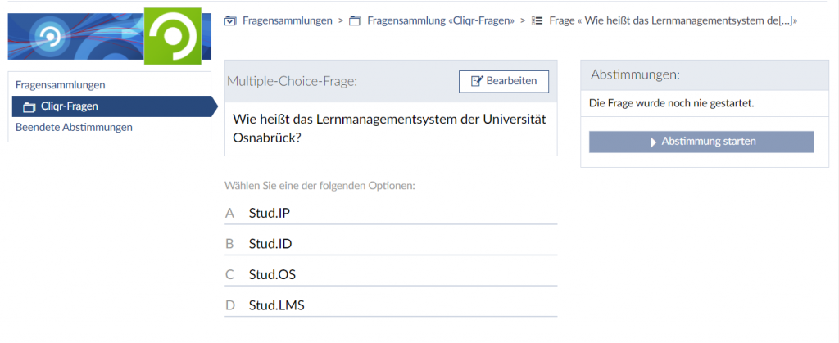The height and width of the screenshot is (343, 839).
Task: Choose option D Stud.LMS
Action: [391, 306]
